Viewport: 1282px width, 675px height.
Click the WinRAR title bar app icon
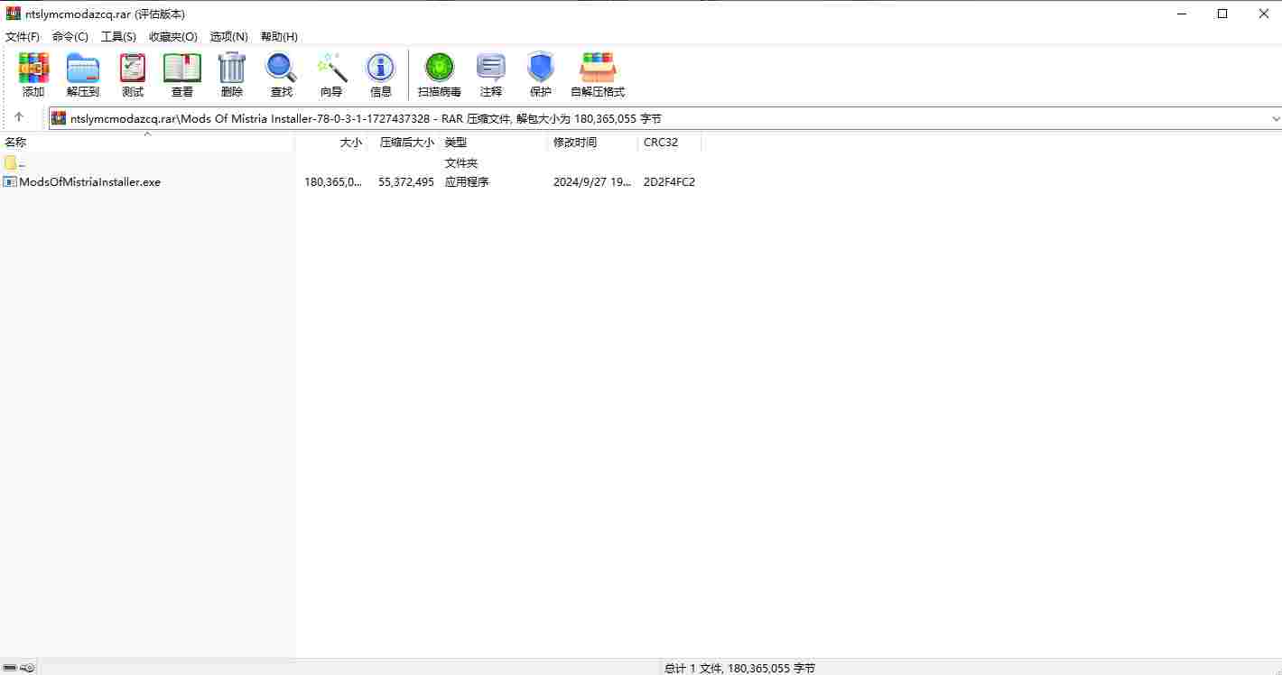[x=14, y=14]
